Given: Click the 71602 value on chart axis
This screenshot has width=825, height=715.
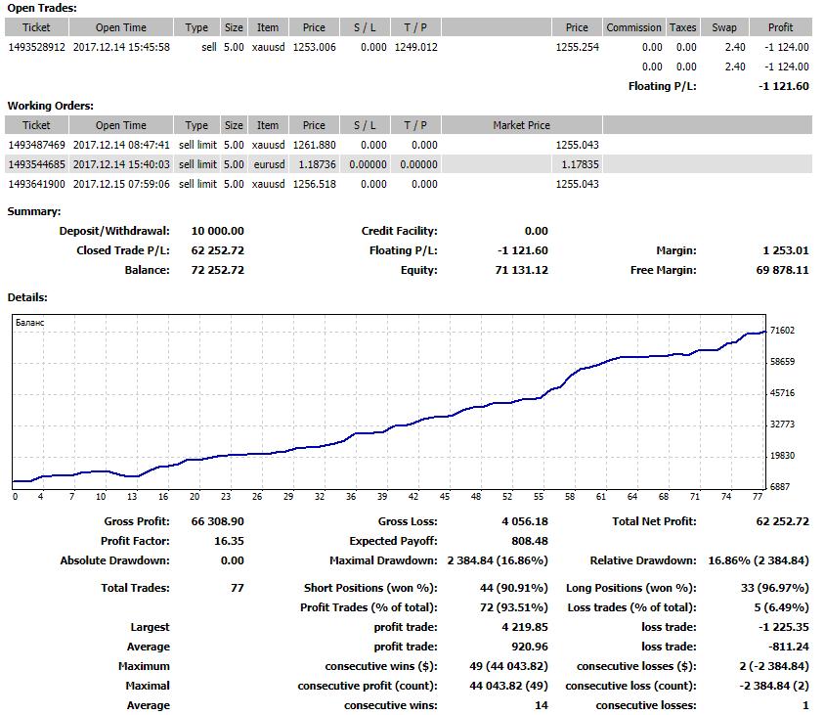Looking at the screenshot, I should coord(782,331).
